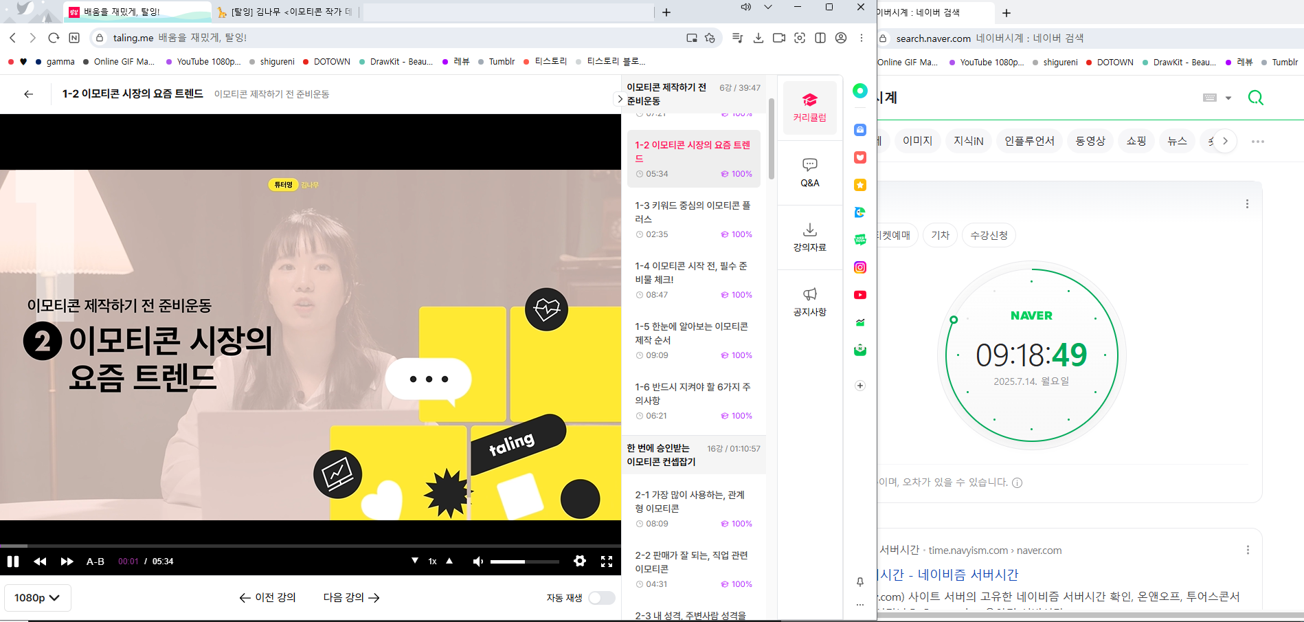
Task: Expand more Naver search tabs with arrow
Action: pyautogui.click(x=1225, y=141)
